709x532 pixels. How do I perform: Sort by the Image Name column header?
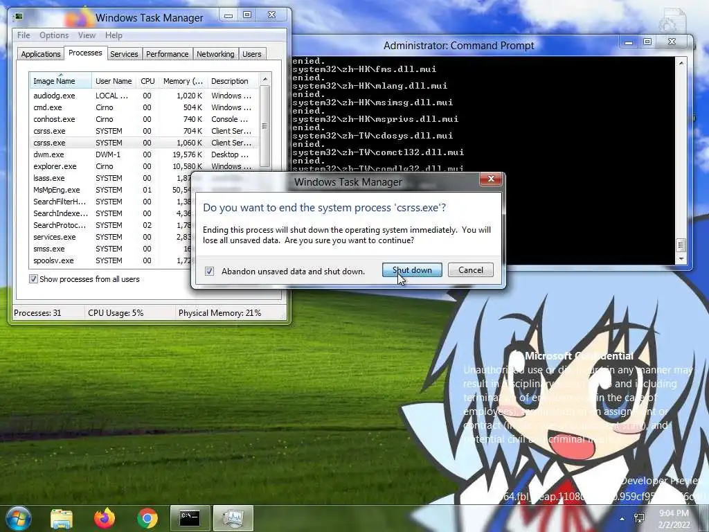[x=61, y=81]
